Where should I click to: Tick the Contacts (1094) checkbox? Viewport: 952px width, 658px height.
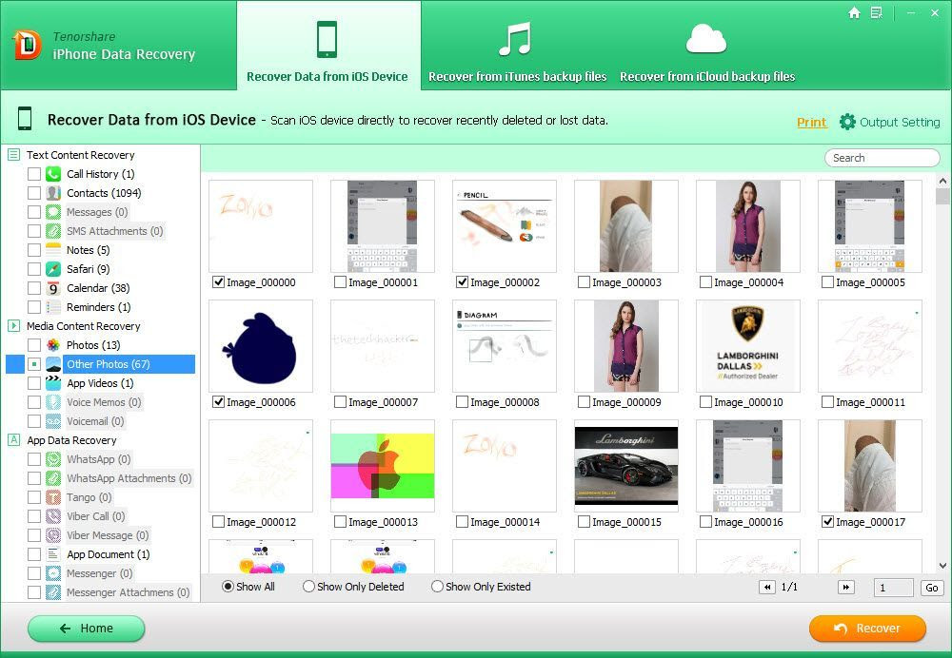[34, 193]
